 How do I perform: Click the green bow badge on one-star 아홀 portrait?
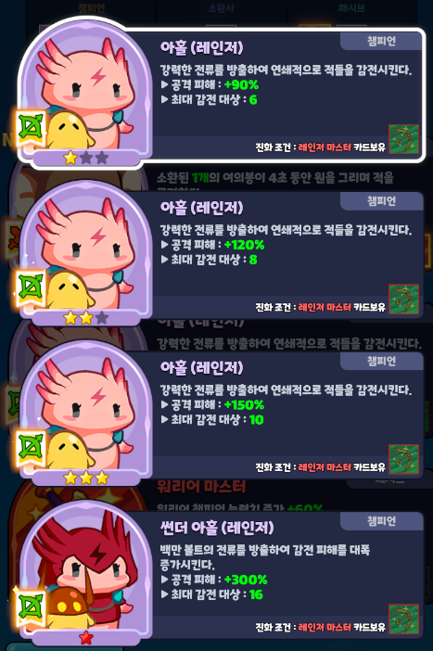32,129
